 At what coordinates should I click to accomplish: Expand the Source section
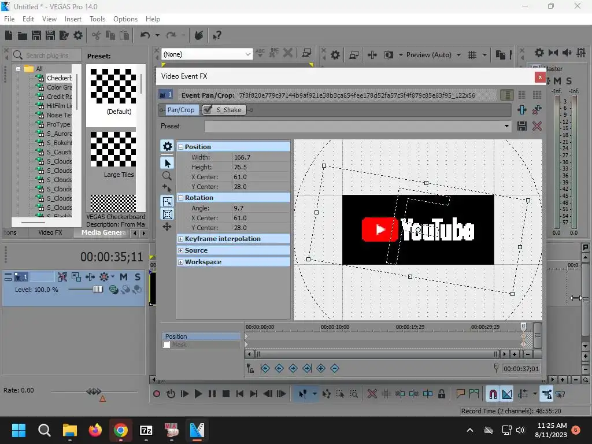tap(180, 251)
